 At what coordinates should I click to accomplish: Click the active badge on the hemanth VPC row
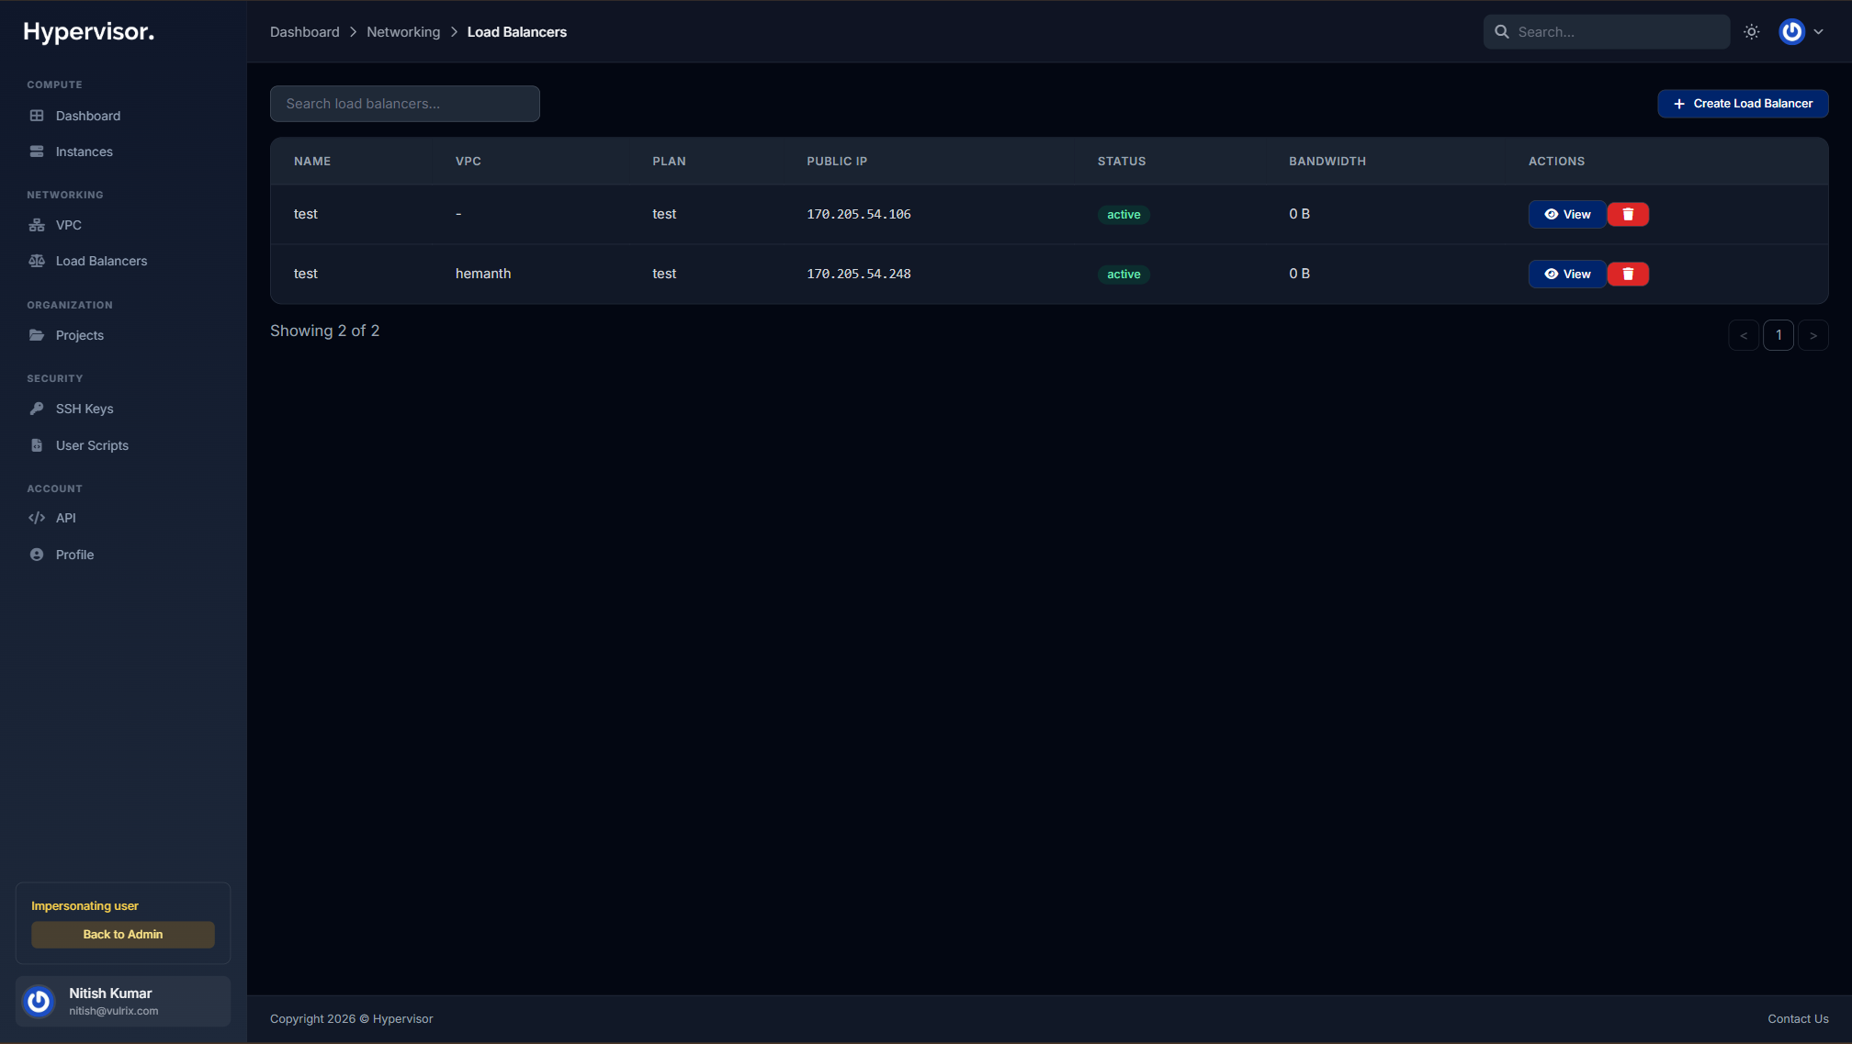point(1123,274)
